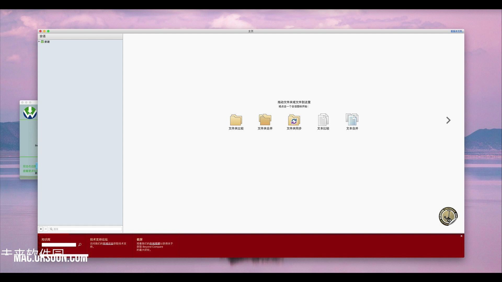
Task: Click the 知识库 heading
Action: (x=46, y=239)
